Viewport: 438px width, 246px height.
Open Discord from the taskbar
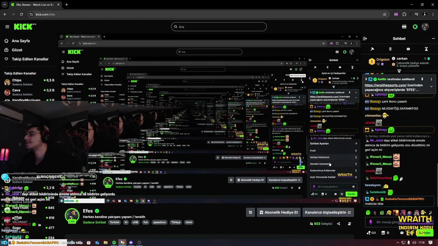131,243
